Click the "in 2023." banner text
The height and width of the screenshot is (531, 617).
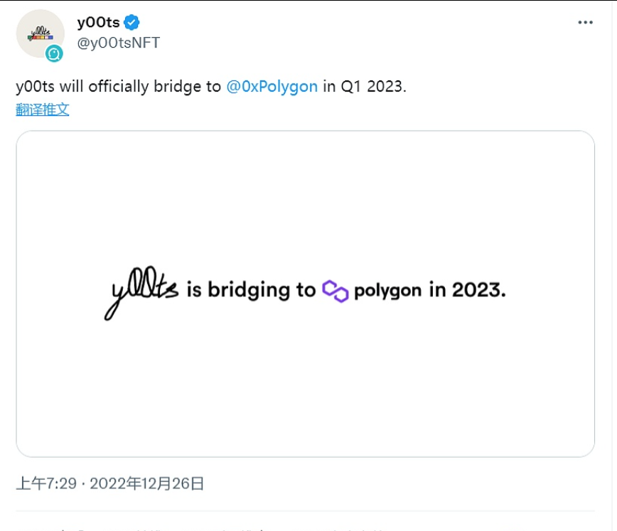coord(467,290)
